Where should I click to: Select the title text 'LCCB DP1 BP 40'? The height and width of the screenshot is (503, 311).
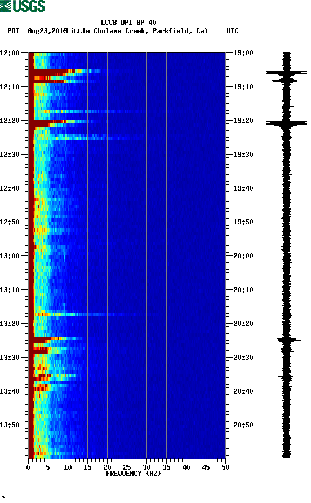click(x=128, y=23)
